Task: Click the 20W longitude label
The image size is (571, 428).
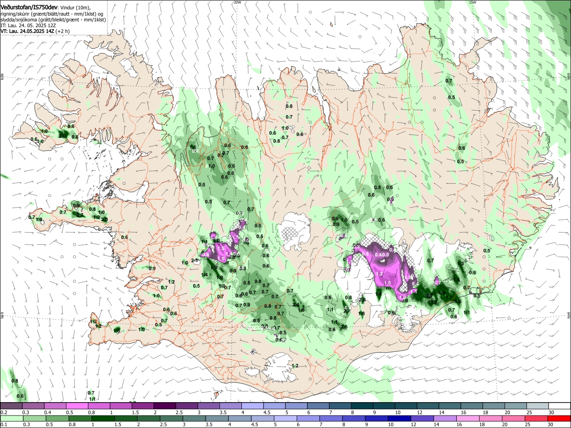Action: (x=237, y=2)
